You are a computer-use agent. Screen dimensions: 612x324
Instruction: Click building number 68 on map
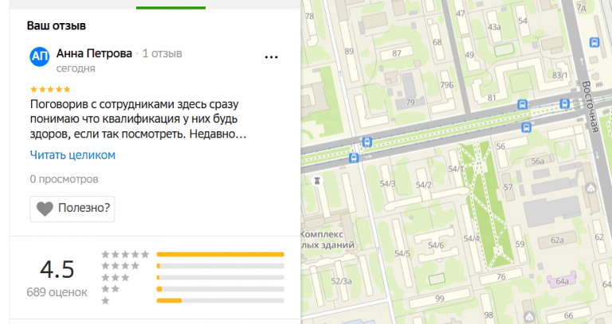point(437,42)
